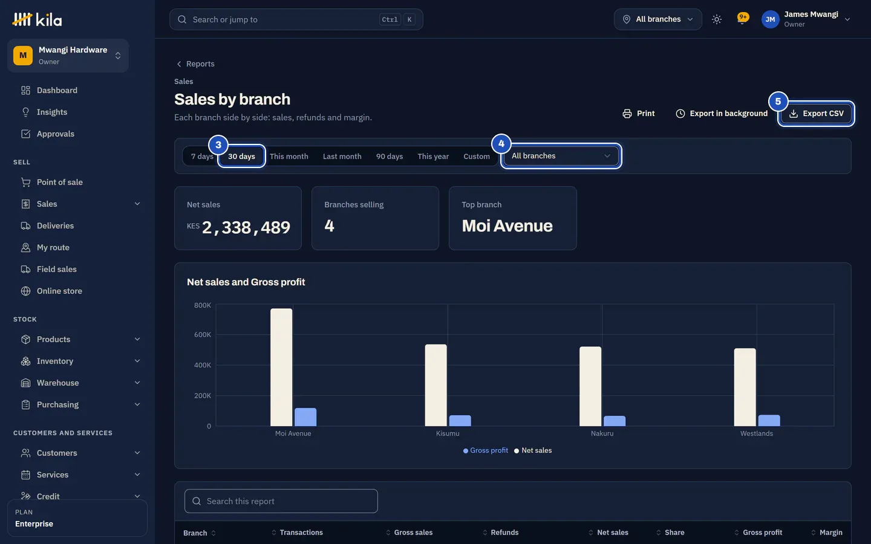Viewport: 871px width, 544px height.
Task: Focus the Search this report field
Action: pos(281,501)
